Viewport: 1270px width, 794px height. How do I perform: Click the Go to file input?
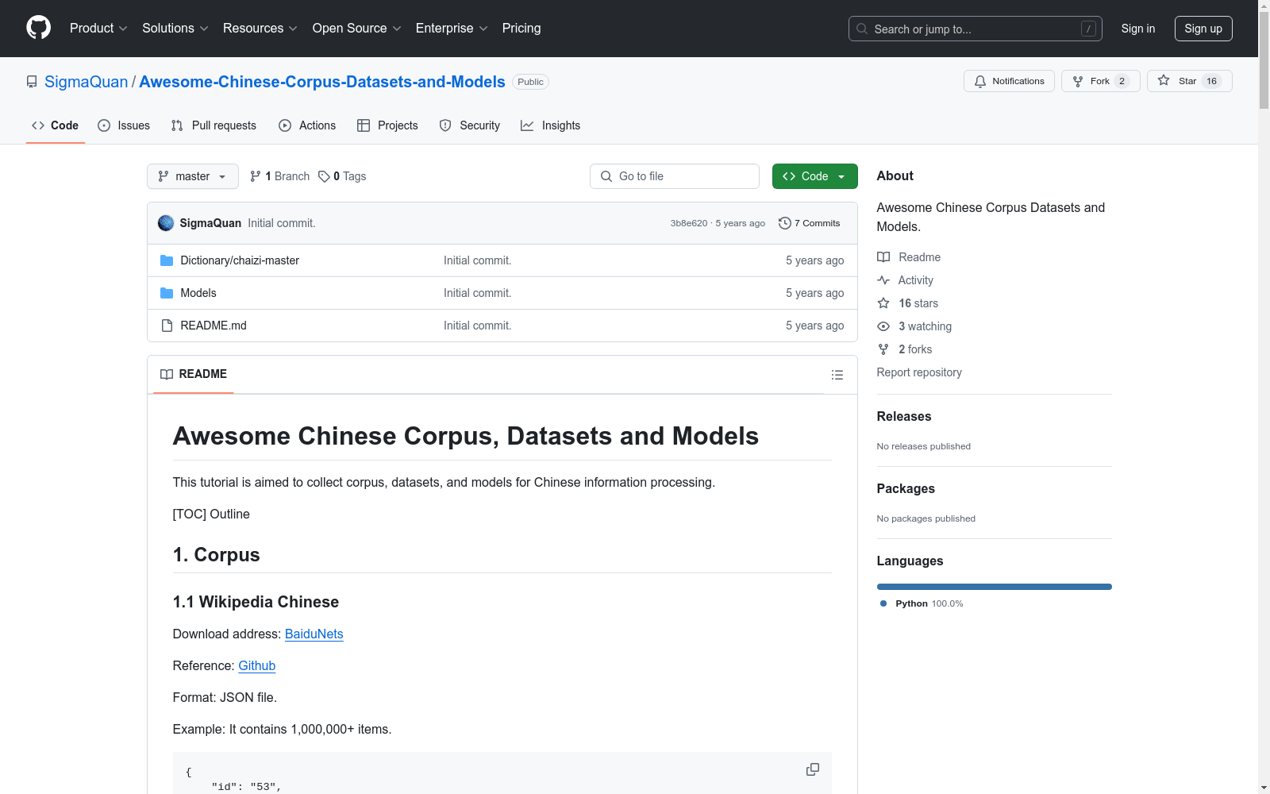675,176
